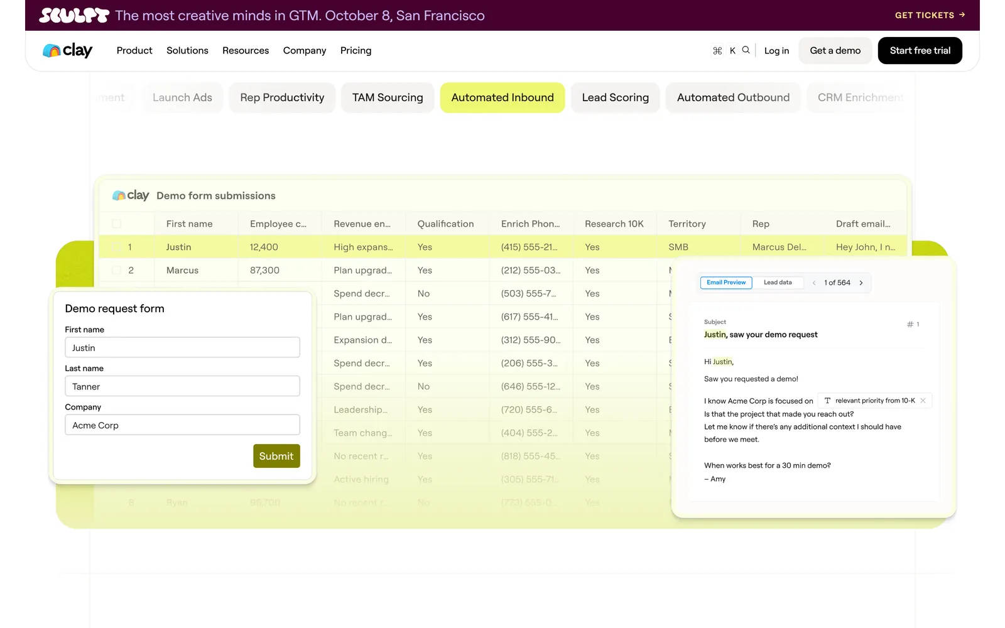1005x628 pixels.
Task: Select the TAM Sourcing tab
Action: click(x=388, y=97)
